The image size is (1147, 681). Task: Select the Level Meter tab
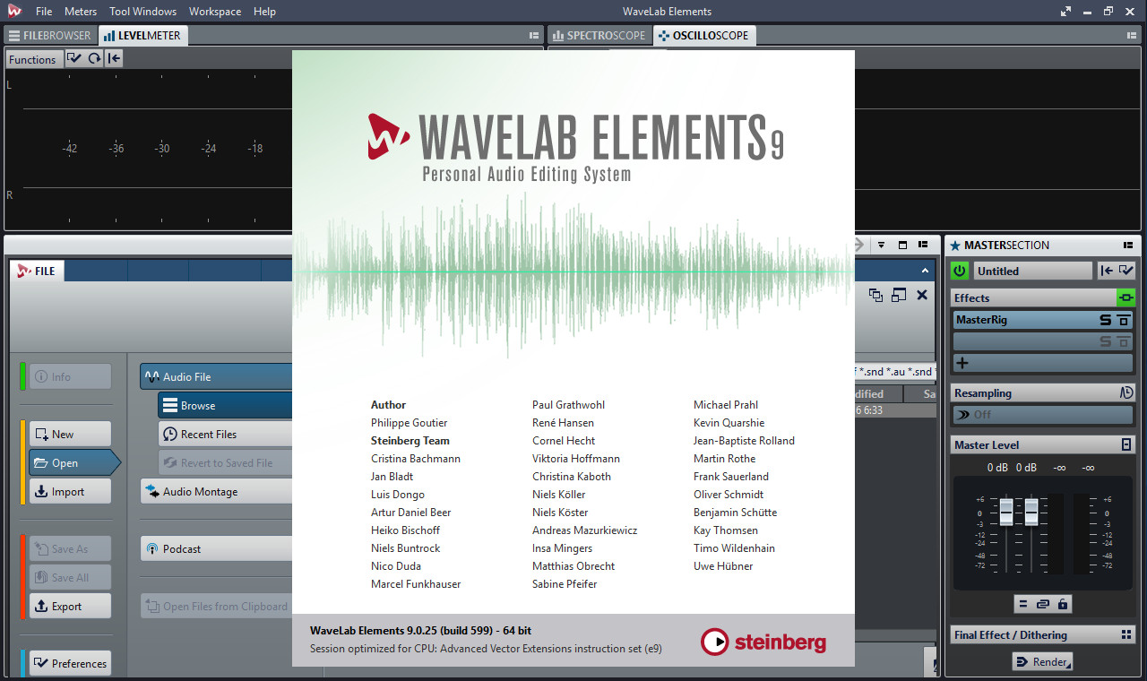coord(142,36)
